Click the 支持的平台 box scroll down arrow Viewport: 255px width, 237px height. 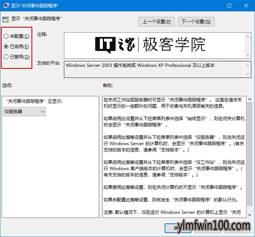247,74
